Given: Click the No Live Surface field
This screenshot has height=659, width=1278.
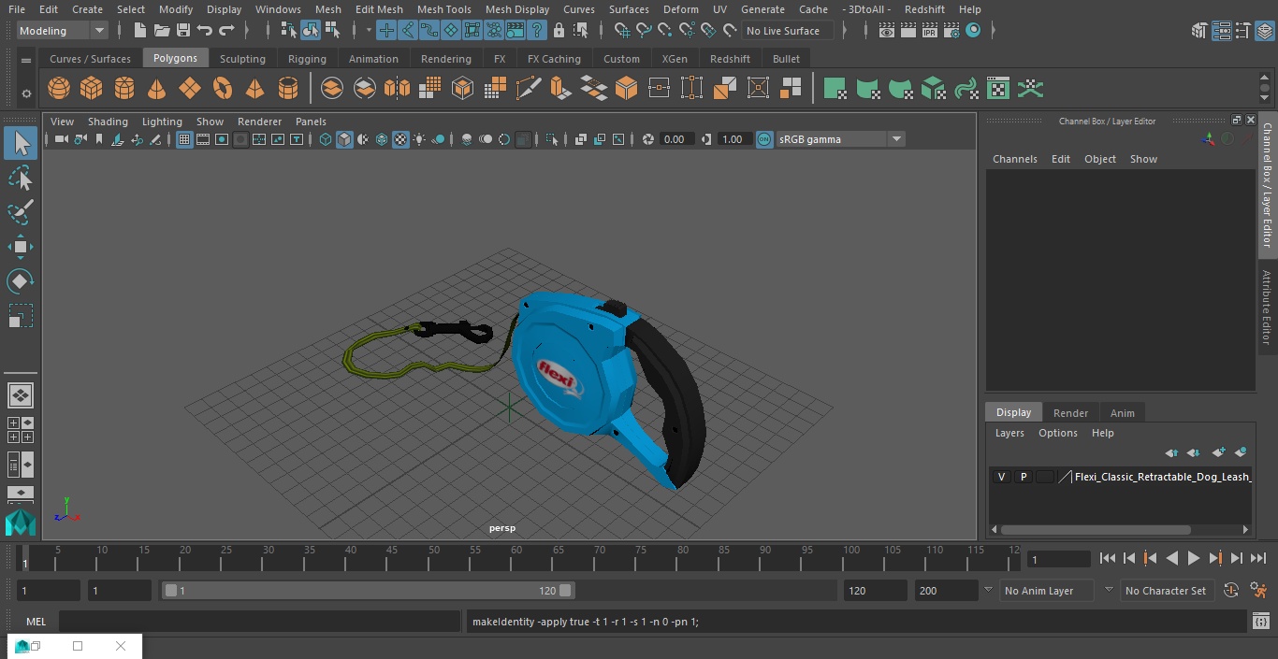Looking at the screenshot, I should click(787, 31).
